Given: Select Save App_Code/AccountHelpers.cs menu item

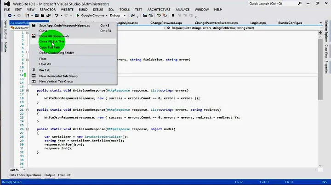Looking at the screenshot, I should 73,26.
